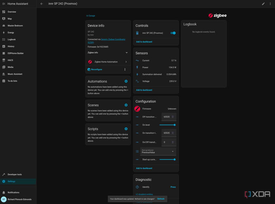Click the pencil edit icon
Image resolution: width=275 pixels, height=204 pixels.
(263, 4)
